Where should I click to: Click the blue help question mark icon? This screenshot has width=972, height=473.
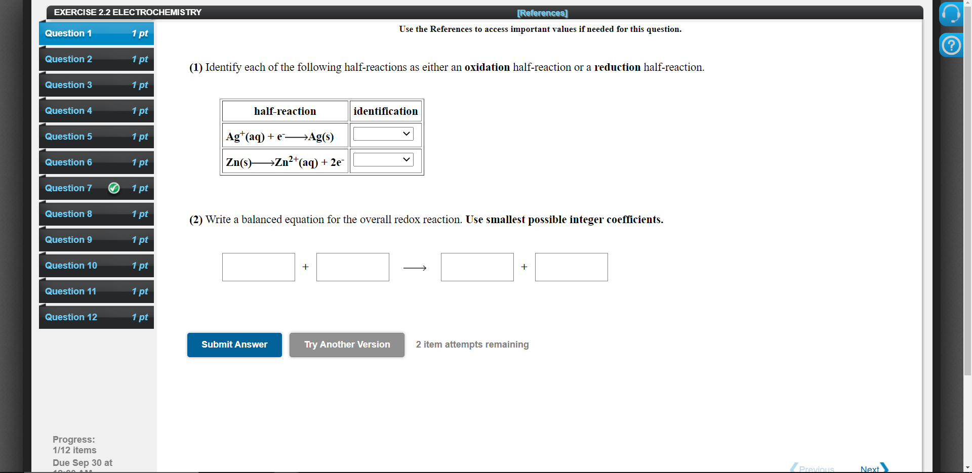(x=951, y=45)
